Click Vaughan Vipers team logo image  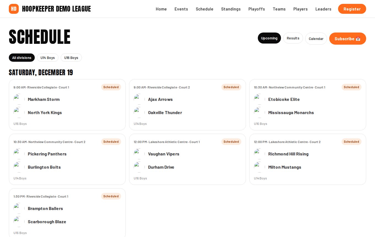(x=139, y=154)
